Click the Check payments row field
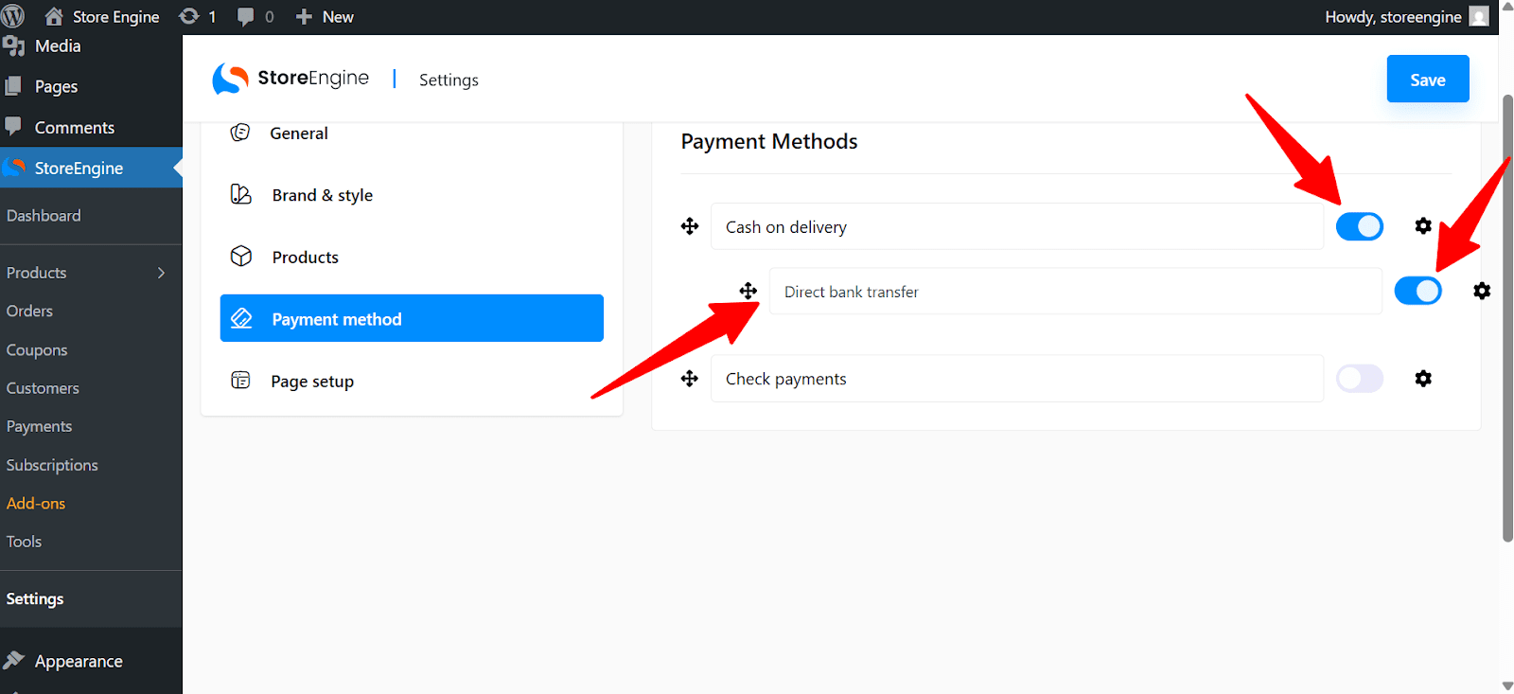Image resolution: width=1514 pixels, height=694 pixels. 1017,379
